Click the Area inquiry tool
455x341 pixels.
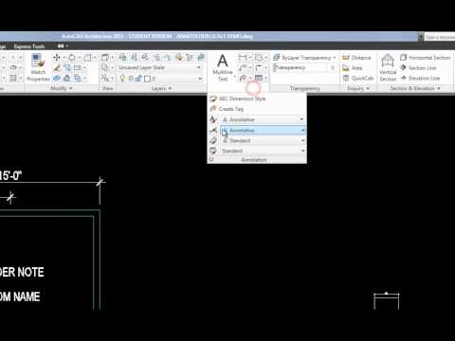click(353, 68)
